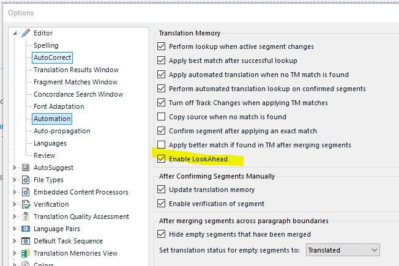The width and height of the screenshot is (399, 266).
Task: Open the Review settings item
Action: click(44, 155)
